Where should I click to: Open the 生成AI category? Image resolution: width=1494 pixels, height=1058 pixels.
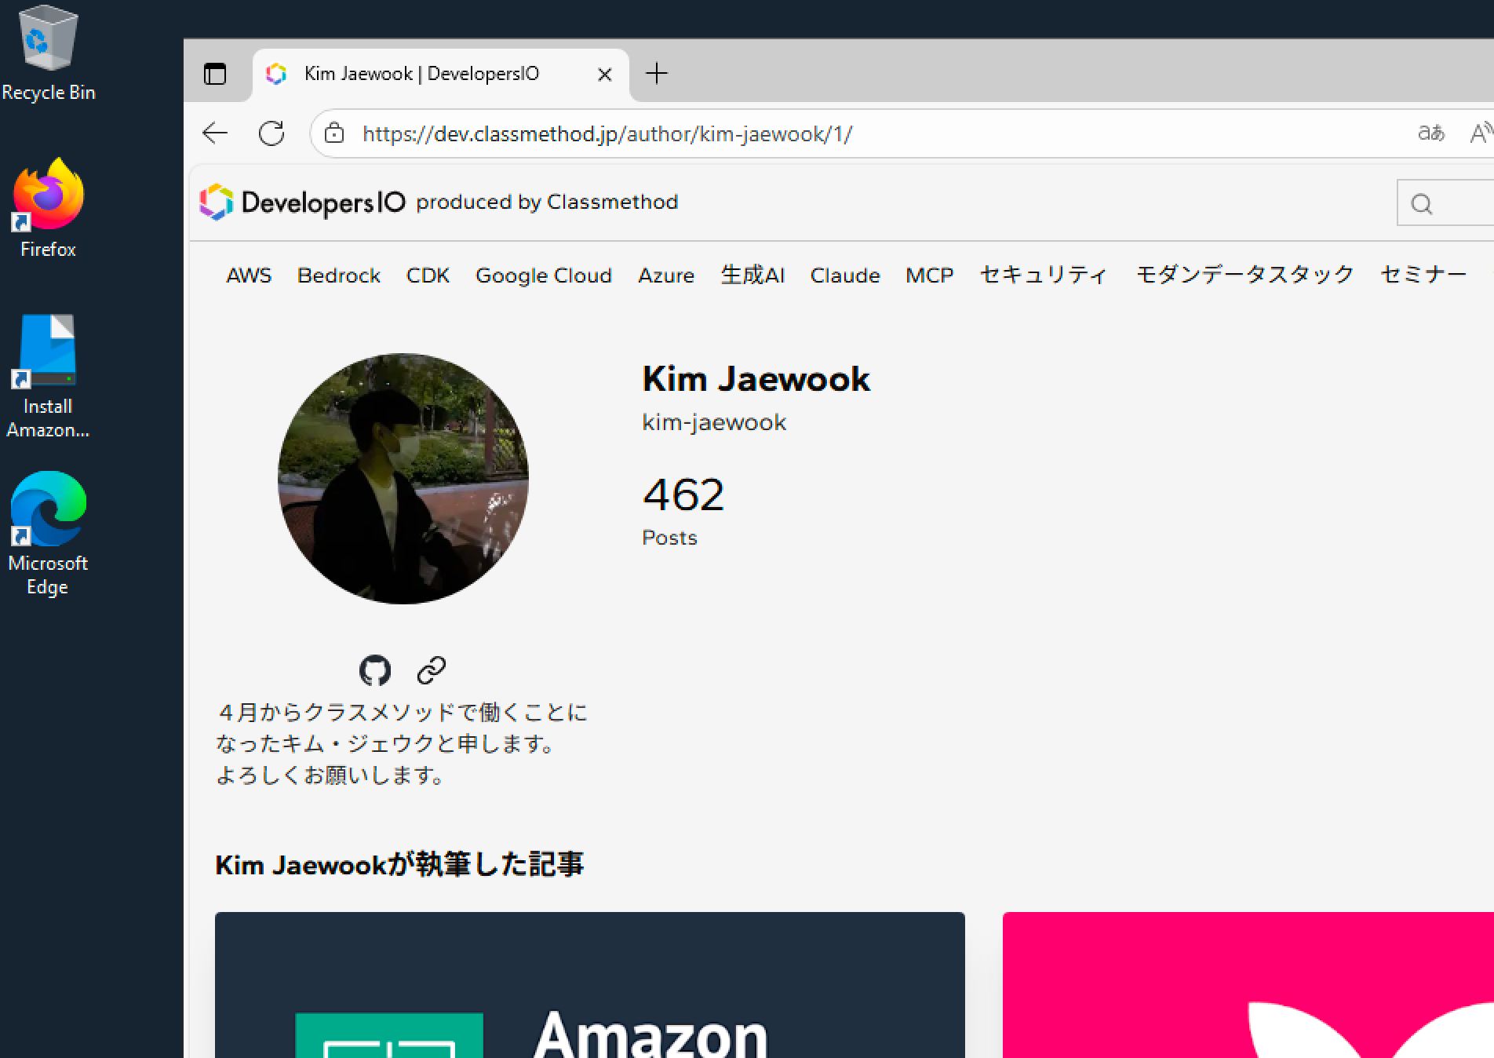click(752, 275)
